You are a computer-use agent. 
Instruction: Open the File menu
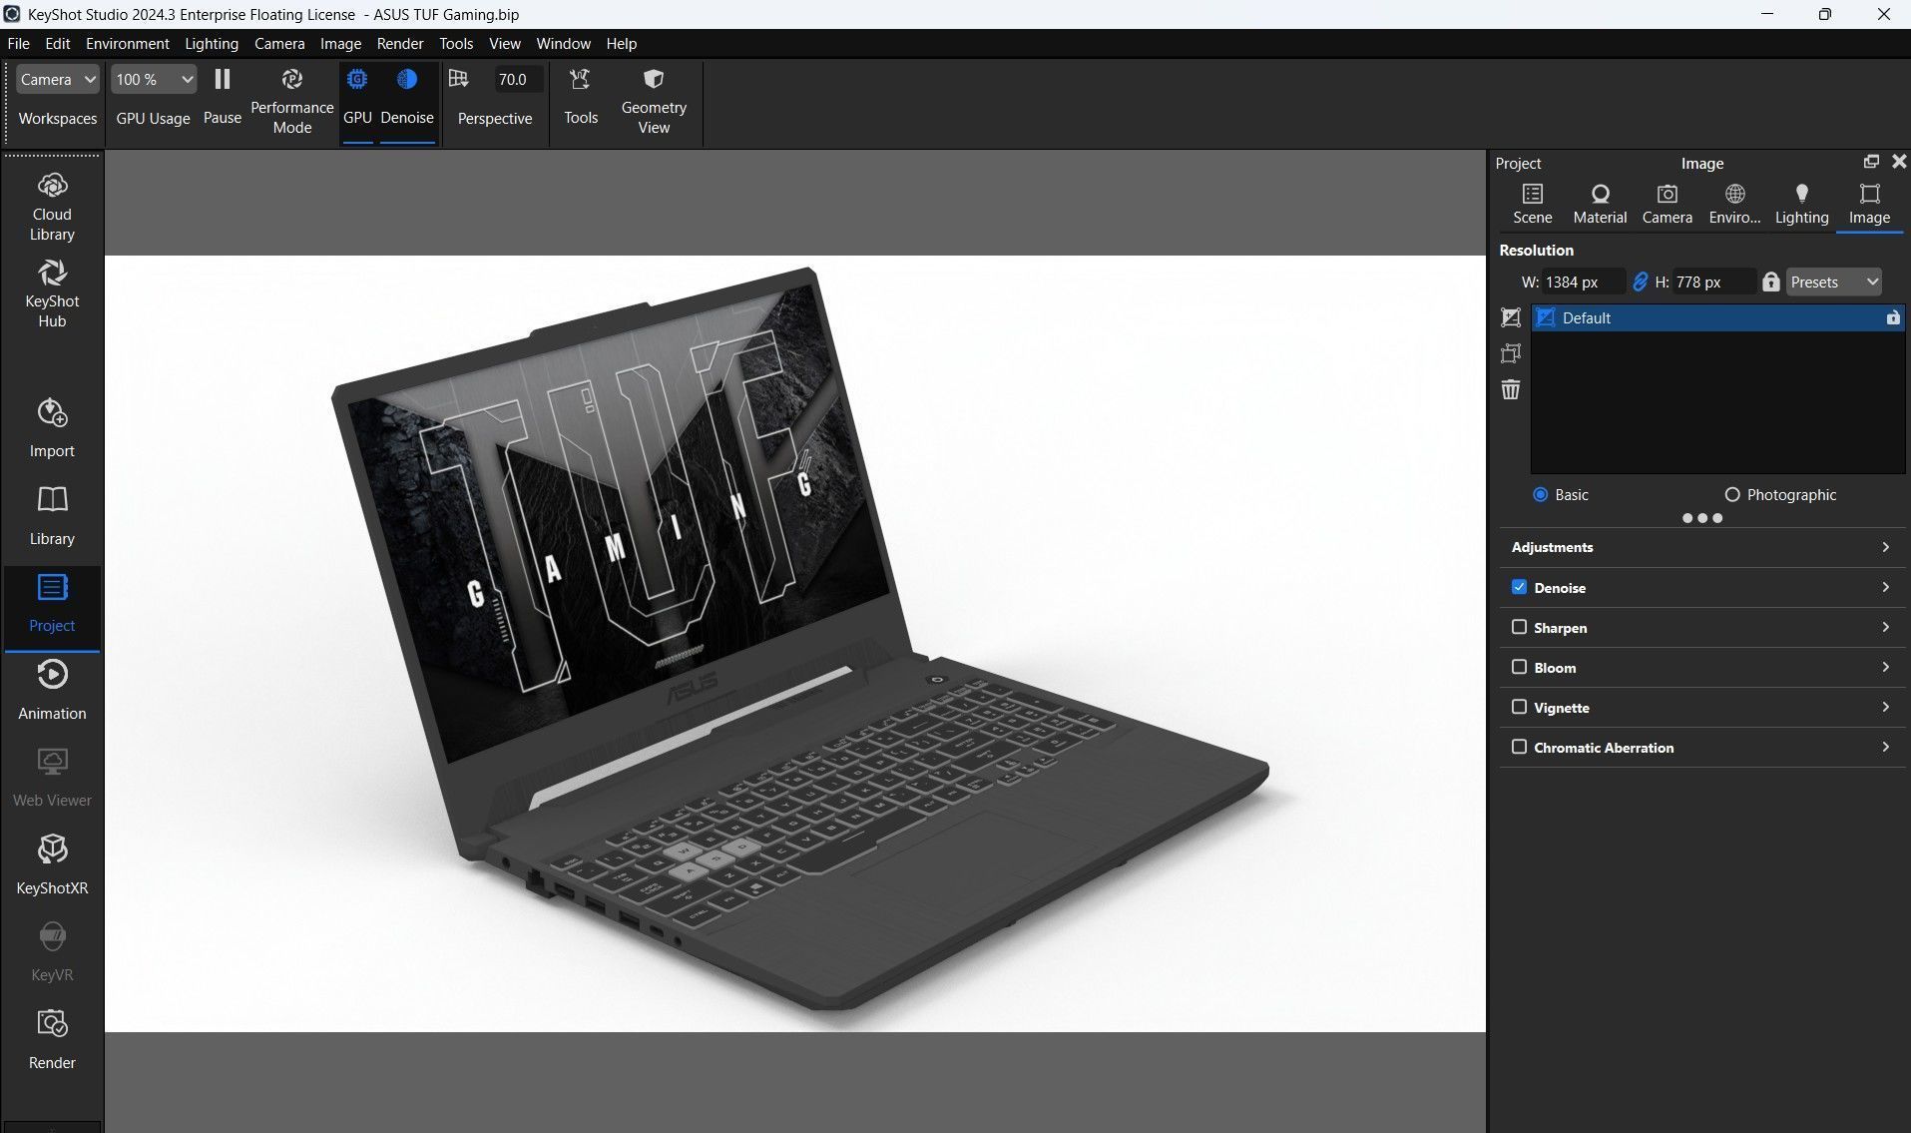click(x=18, y=43)
